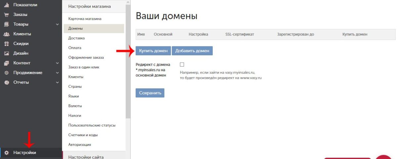Click the Настройка column header

tap(198, 34)
